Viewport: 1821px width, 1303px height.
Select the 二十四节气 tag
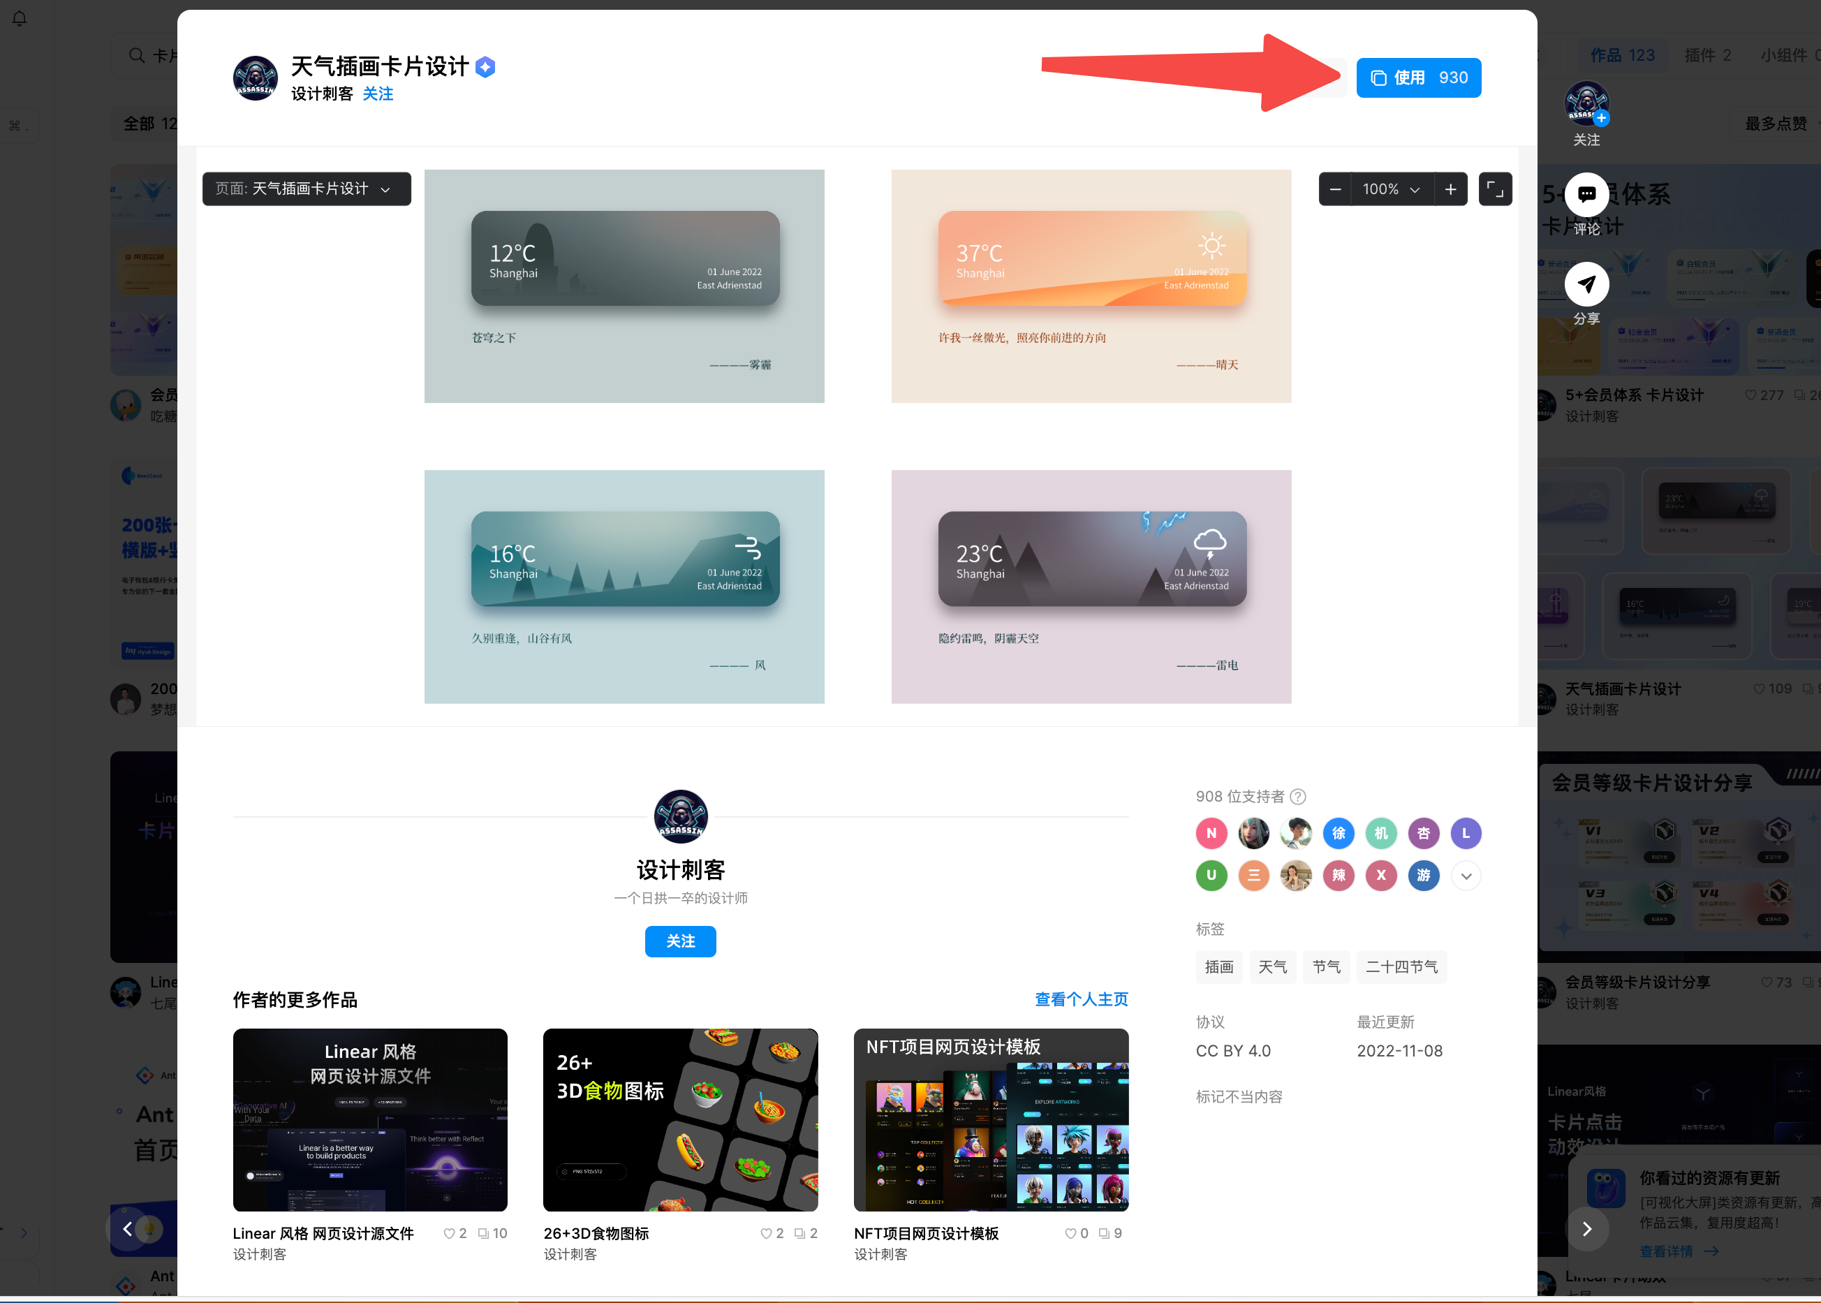click(1401, 967)
